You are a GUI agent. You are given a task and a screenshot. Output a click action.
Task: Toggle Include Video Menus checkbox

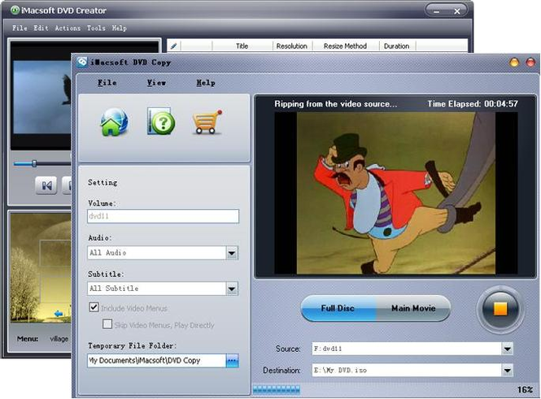pos(94,307)
